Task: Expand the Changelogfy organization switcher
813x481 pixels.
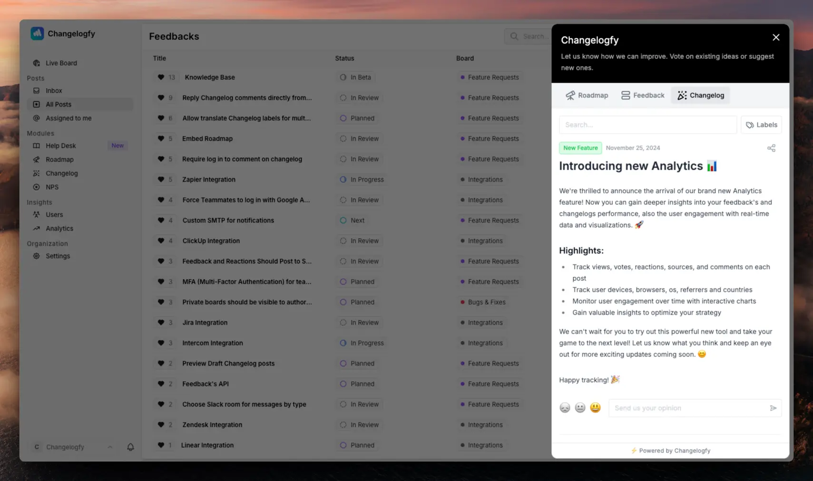Action: point(72,447)
